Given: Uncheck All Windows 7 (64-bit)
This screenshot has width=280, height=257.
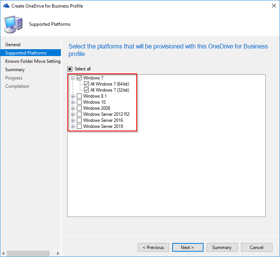Looking at the screenshot, I should point(87,84).
